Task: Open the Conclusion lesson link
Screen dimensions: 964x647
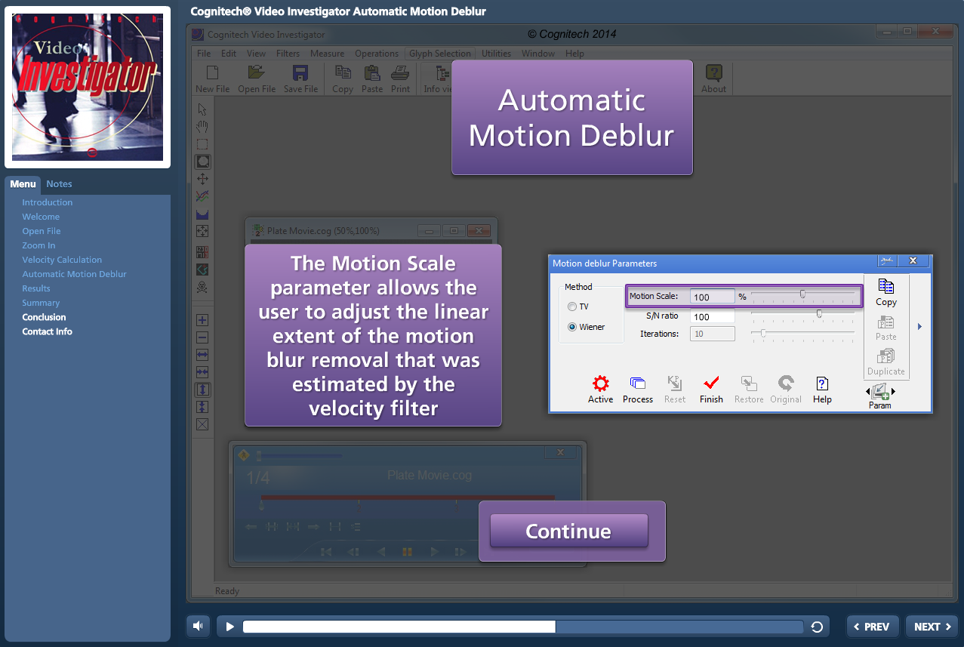Action: click(44, 317)
